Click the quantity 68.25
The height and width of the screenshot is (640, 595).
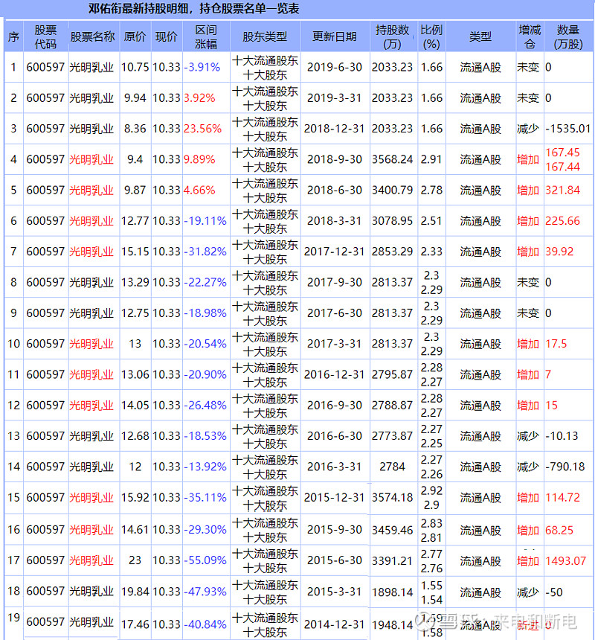point(559,530)
